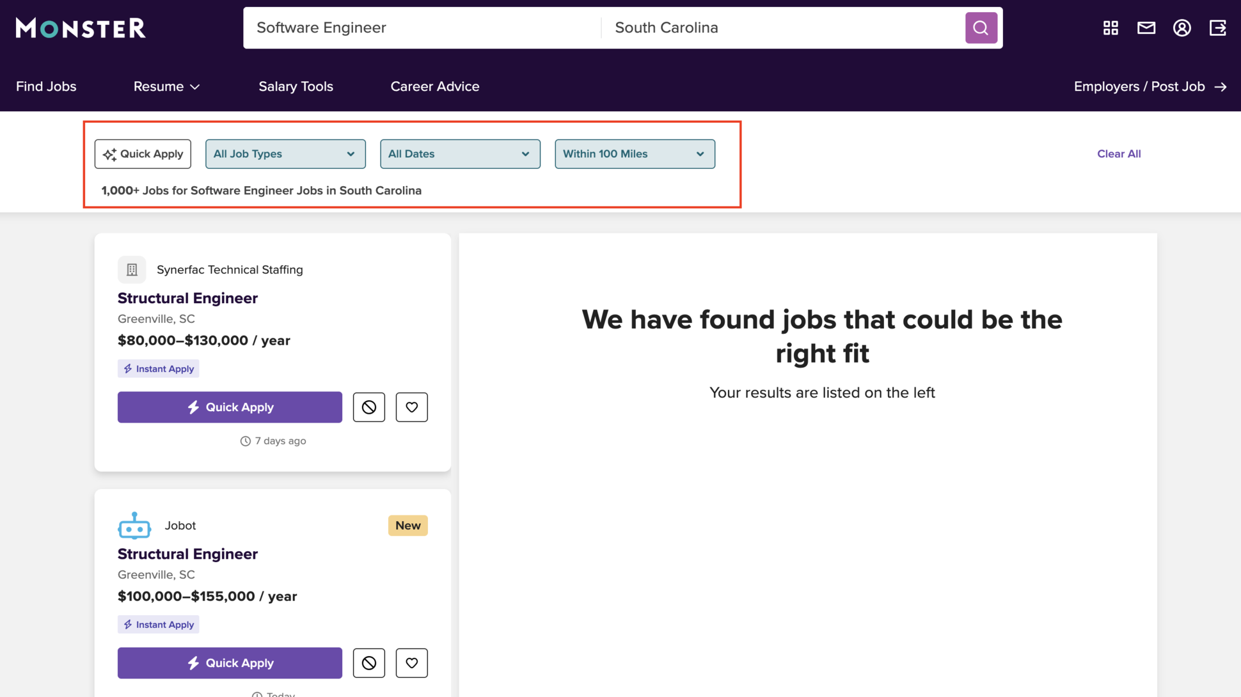Save the Jobot Structural Engineer job heart
The width and height of the screenshot is (1241, 697).
(x=412, y=663)
